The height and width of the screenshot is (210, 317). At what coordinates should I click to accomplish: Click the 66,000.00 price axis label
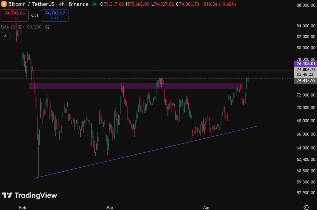coord(306,134)
